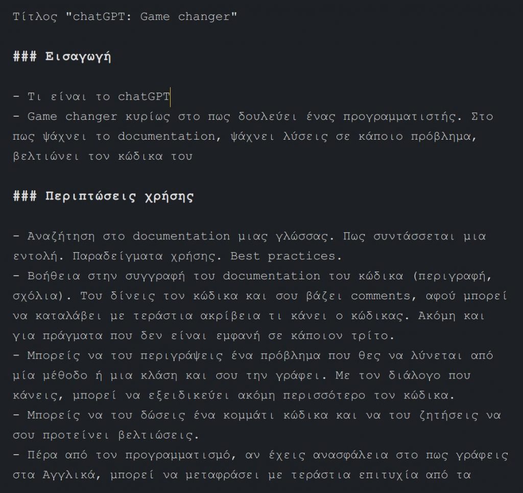Screen dimensions: 523x493
Task: Click the word "Αναζήτηση" in the first use case
Action: click(x=61, y=236)
